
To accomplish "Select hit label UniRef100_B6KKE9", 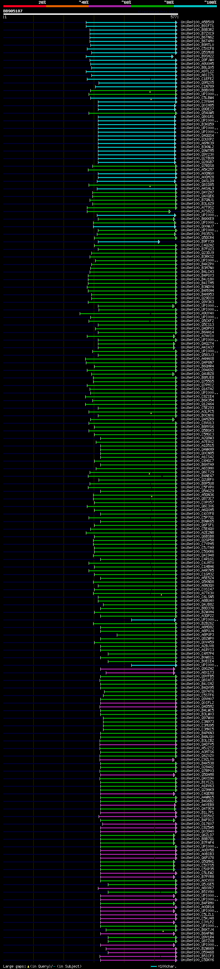I will (x=197, y=219).
